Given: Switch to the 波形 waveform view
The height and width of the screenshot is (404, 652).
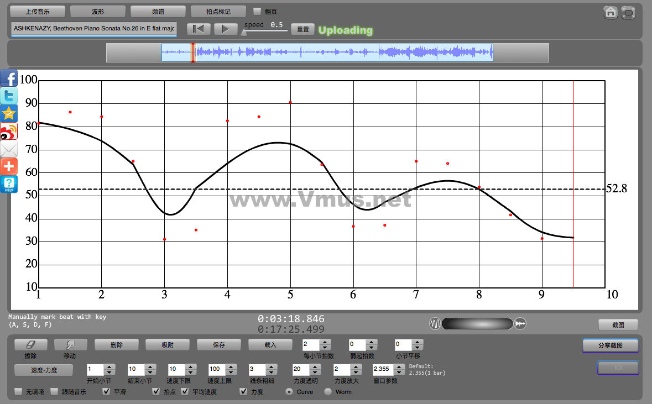Looking at the screenshot, I should 98,11.
